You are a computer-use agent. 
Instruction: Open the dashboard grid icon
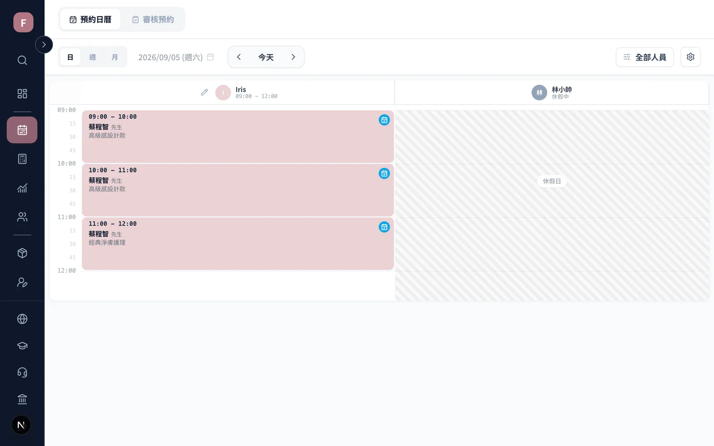tap(22, 94)
